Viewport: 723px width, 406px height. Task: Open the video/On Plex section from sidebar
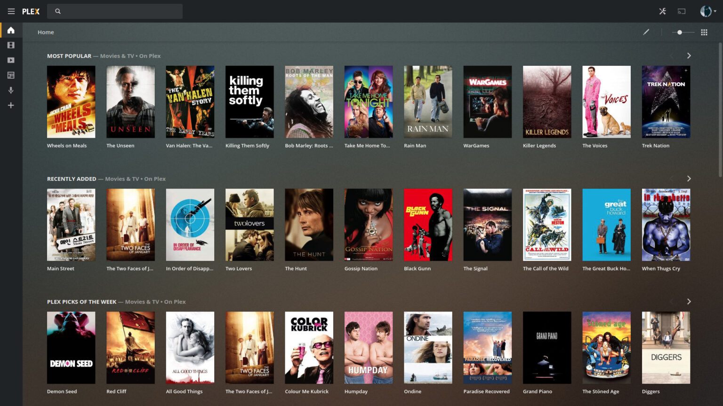tap(10, 60)
